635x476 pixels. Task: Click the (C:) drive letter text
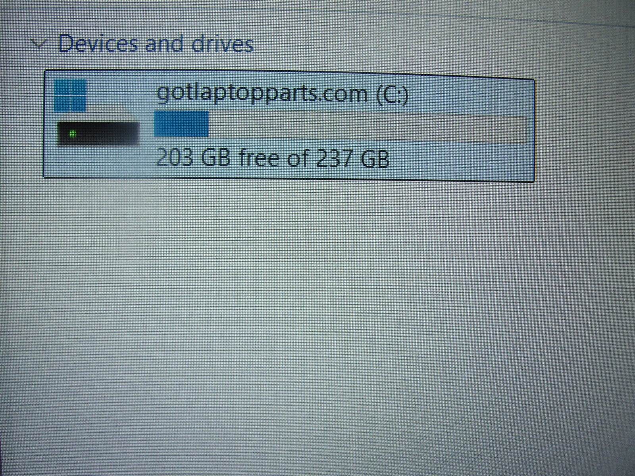[392, 95]
